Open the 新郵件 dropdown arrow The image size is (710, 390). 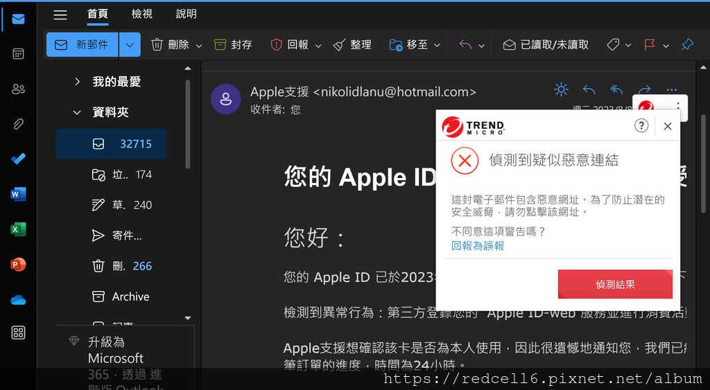pos(130,45)
